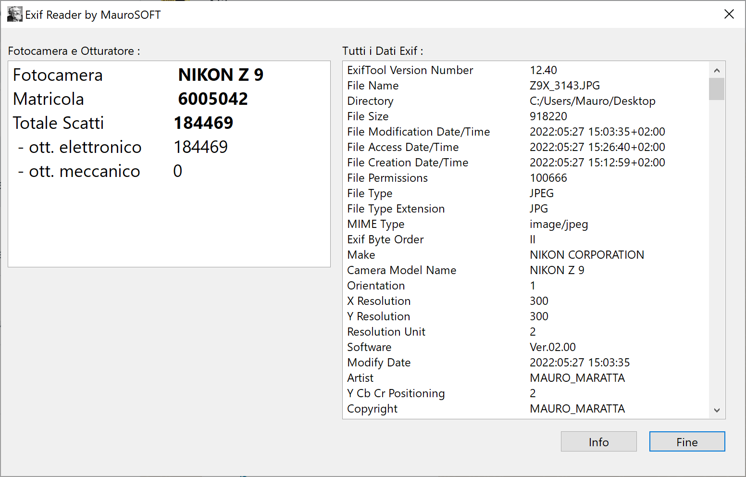Click the ott. elettronico label
The width and height of the screenshot is (746, 477).
click(80, 147)
